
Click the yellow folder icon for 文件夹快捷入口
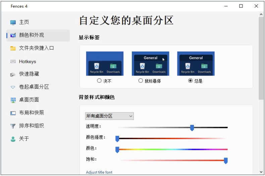click(x=13, y=48)
